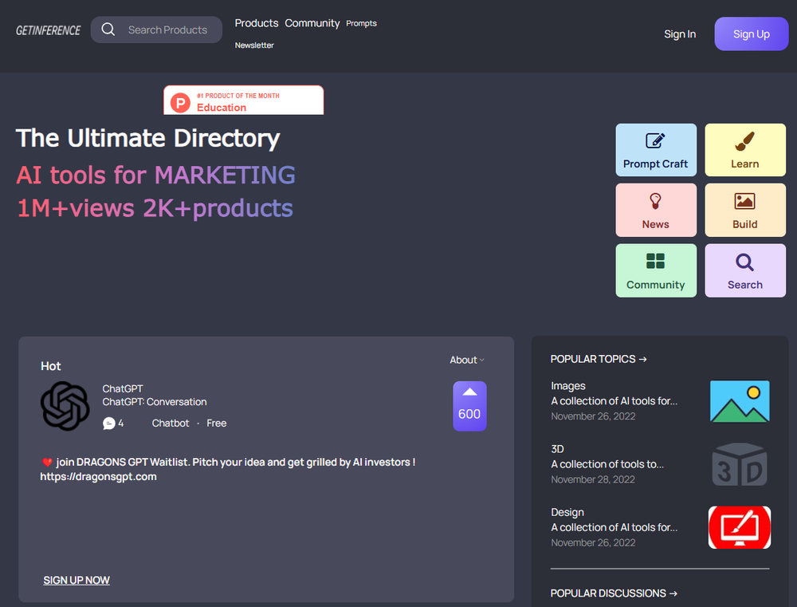The width and height of the screenshot is (797, 607).
Task: Click the Hot section heading
Action: pyautogui.click(x=51, y=366)
